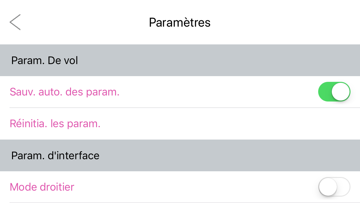The height and width of the screenshot is (203, 360).
Task: Tap Réinitia. les param. to reset settings
Action: coord(55,123)
